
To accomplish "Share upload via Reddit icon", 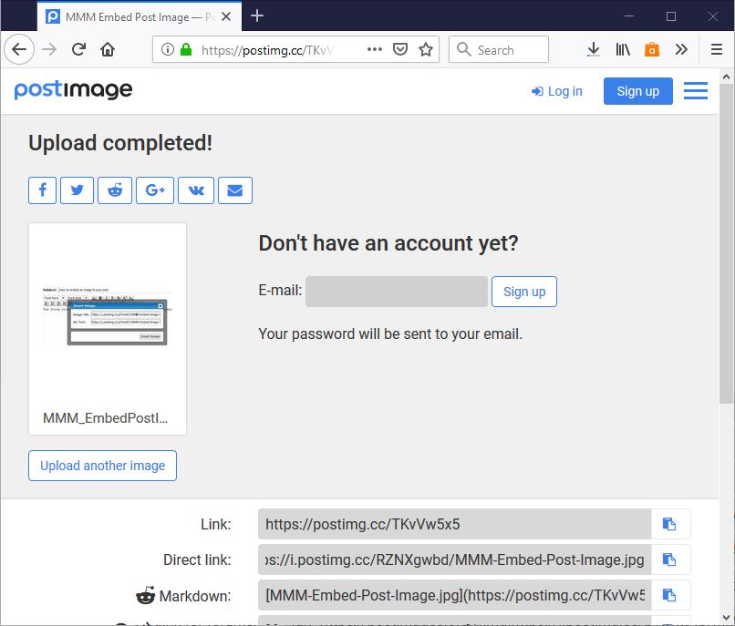I will click(x=115, y=190).
